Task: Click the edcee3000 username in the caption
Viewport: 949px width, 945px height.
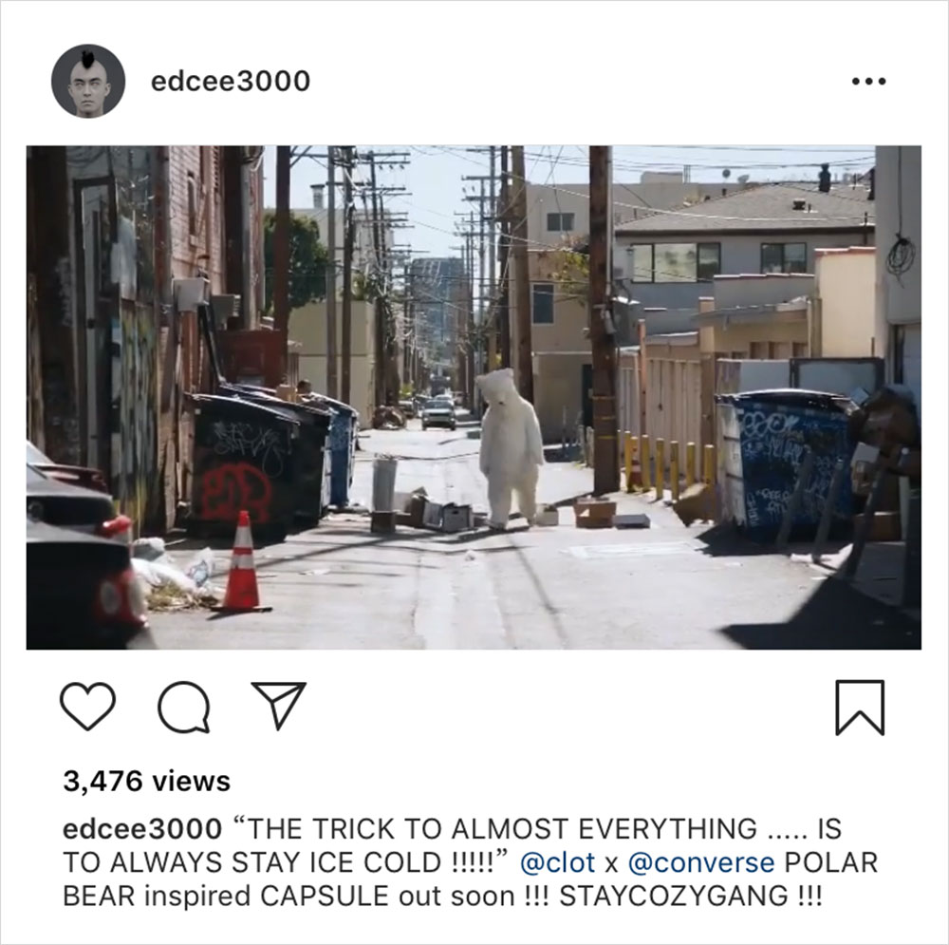Action: (x=142, y=829)
